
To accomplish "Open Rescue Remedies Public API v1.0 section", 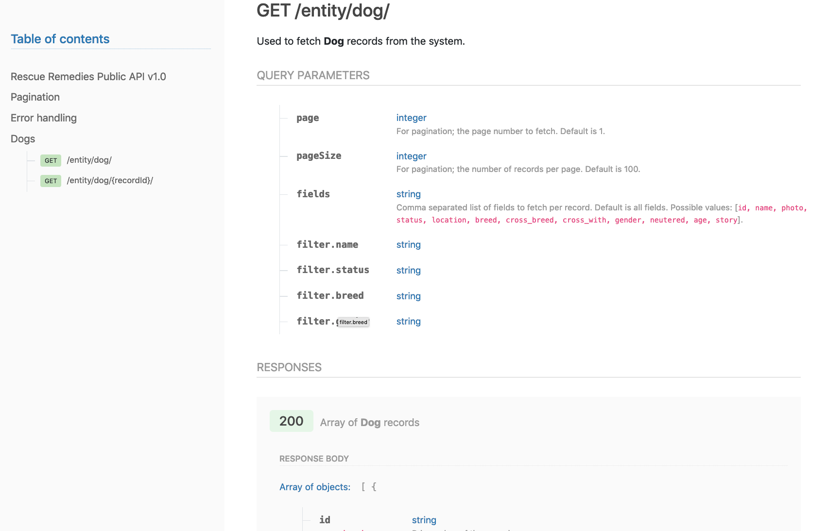I will coord(88,77).
